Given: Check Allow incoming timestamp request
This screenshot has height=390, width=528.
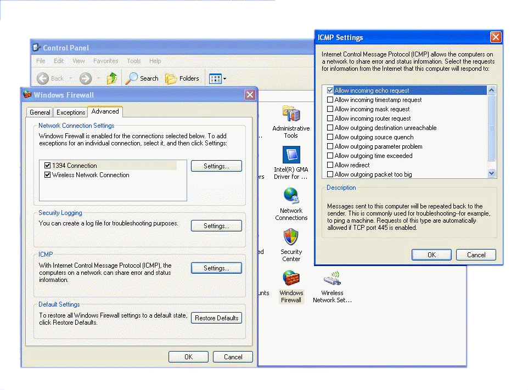Looking at the screenshot, I should 330,100.
